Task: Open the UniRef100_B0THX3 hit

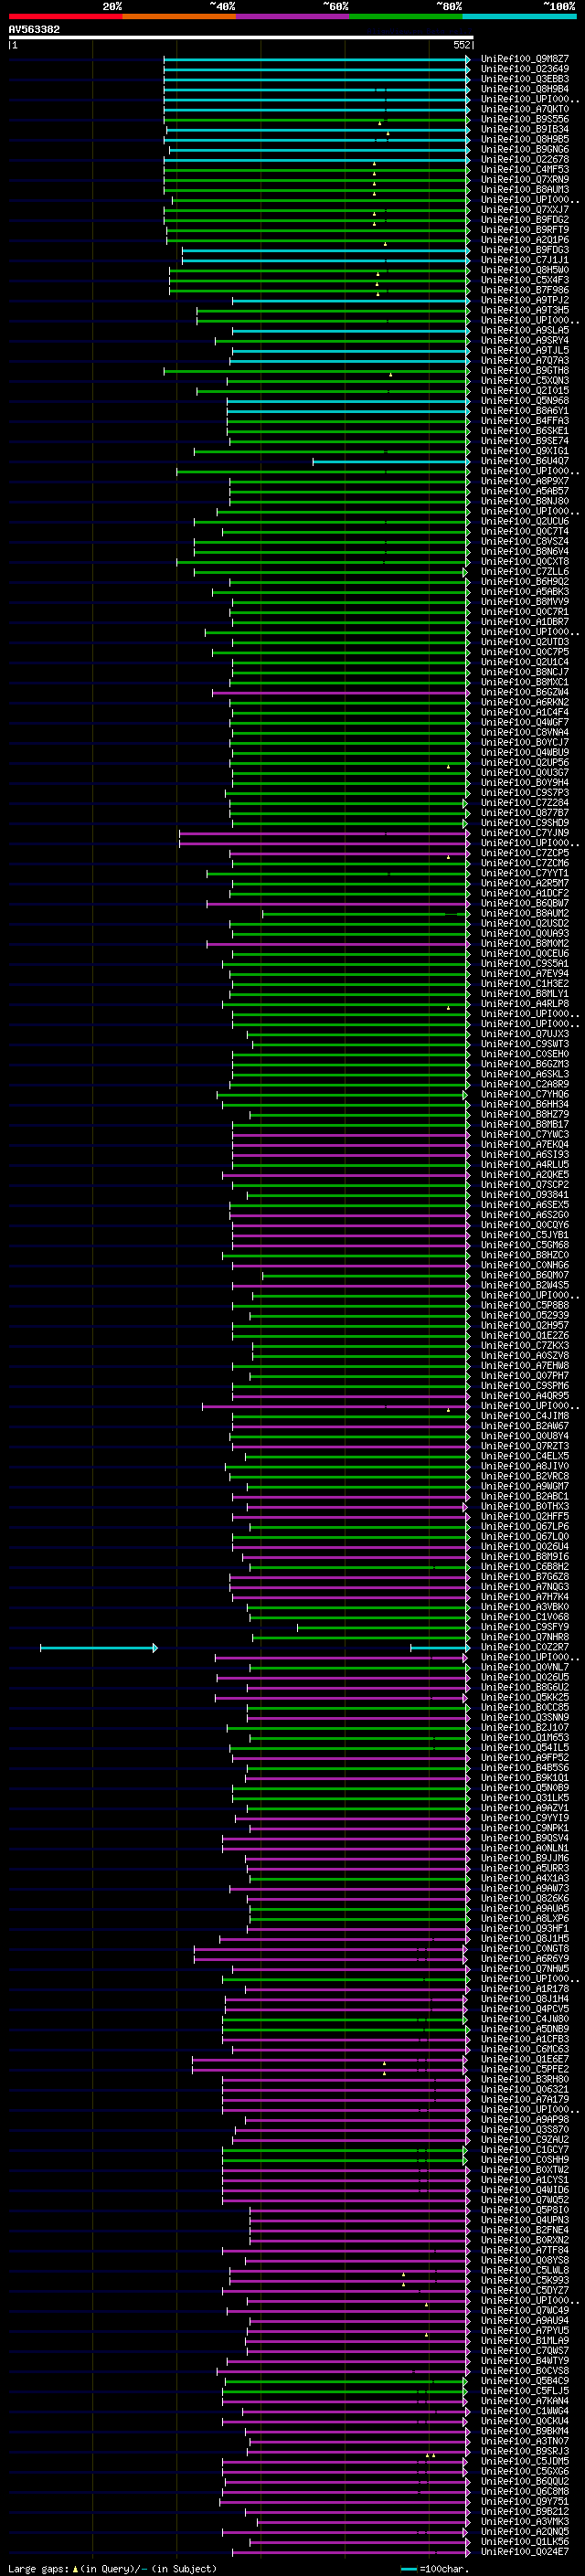Action: (x=525, y=1506)
